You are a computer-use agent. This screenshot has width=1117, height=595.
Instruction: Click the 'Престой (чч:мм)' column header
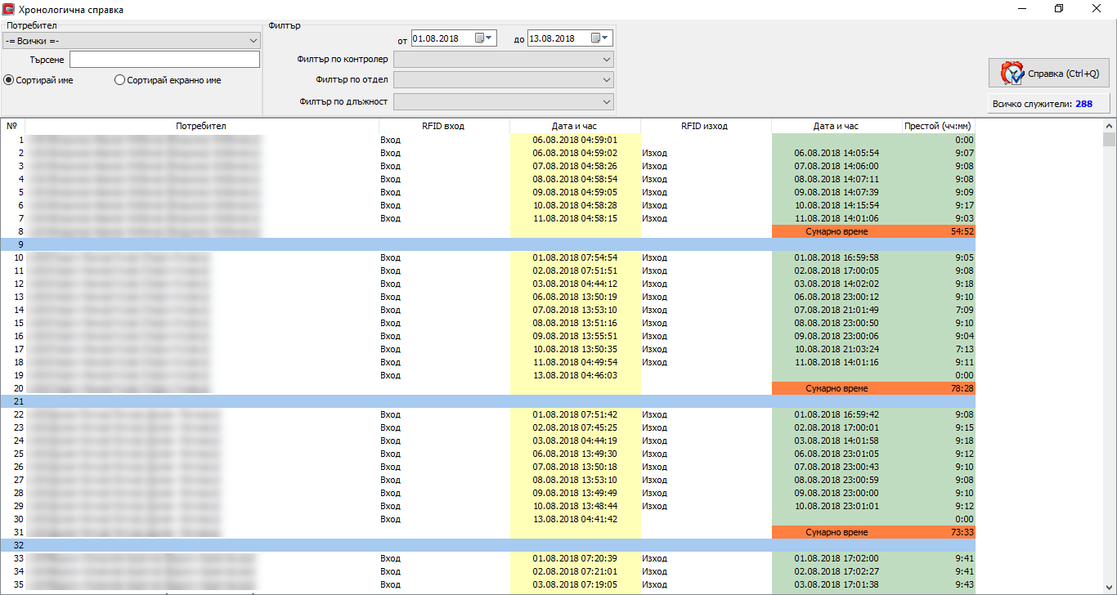coord(938,126)
